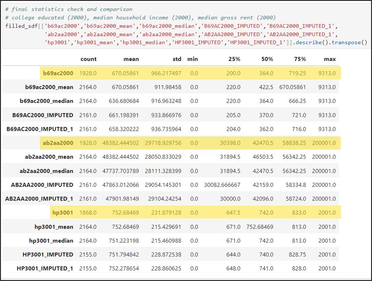The image size is (372, 281).
Task: Select the B69AC2000_IMPUTED_1 row label
Action: click(x=40, y=129)
